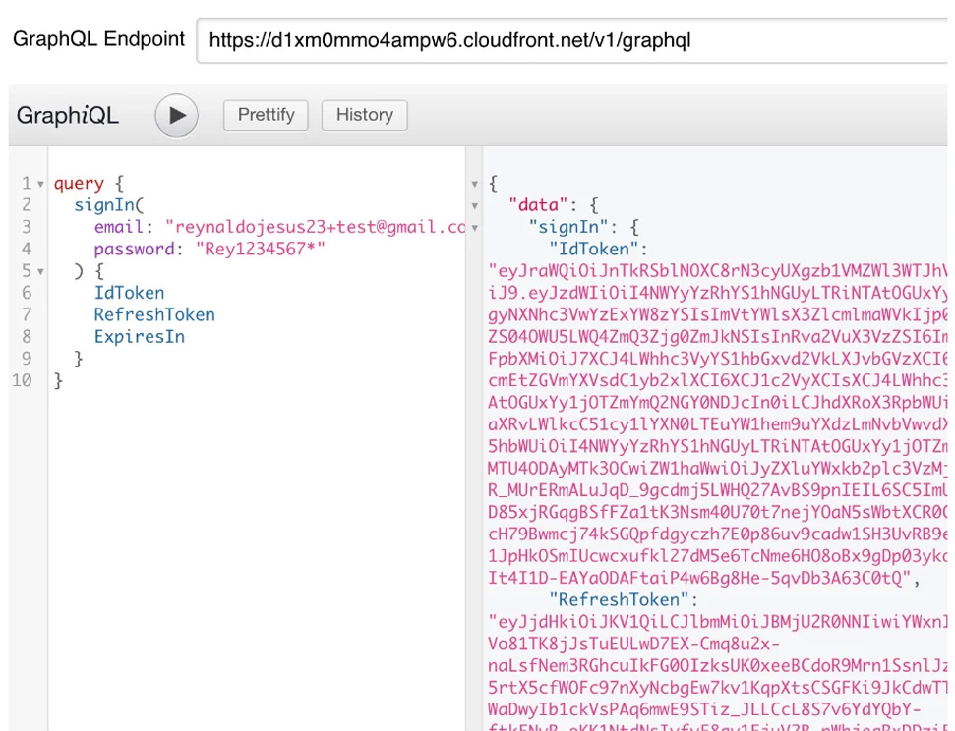This screenshot has height=731, width=955.
Task: Click the IdToken field in query editor
Action: pos(129,293)
